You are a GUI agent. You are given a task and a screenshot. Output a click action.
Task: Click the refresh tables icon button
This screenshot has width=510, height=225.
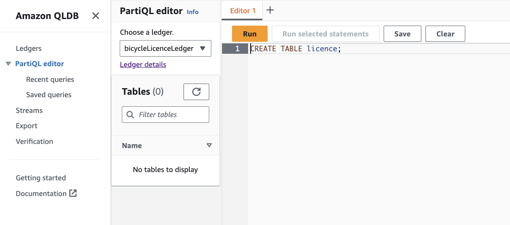pyautogui.click(x=196, y=92)
